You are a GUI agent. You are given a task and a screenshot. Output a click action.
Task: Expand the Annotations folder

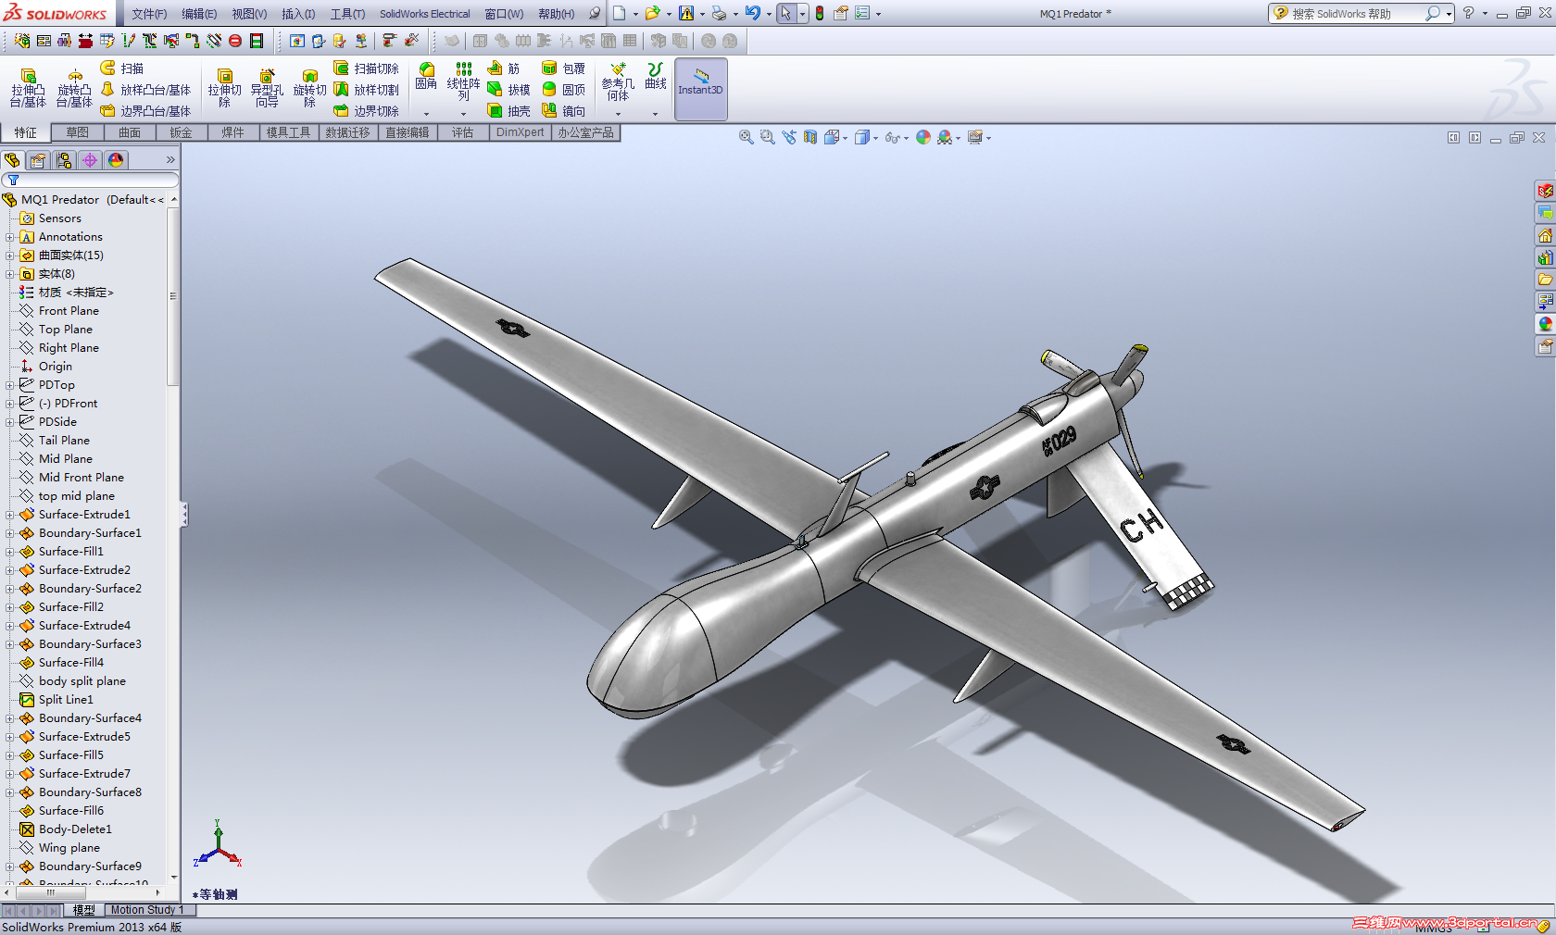tap(9, 237)
